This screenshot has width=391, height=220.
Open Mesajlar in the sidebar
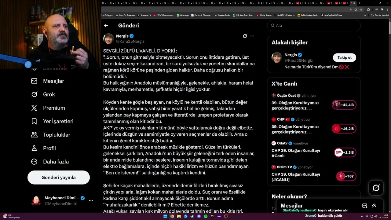click(47, 81)
